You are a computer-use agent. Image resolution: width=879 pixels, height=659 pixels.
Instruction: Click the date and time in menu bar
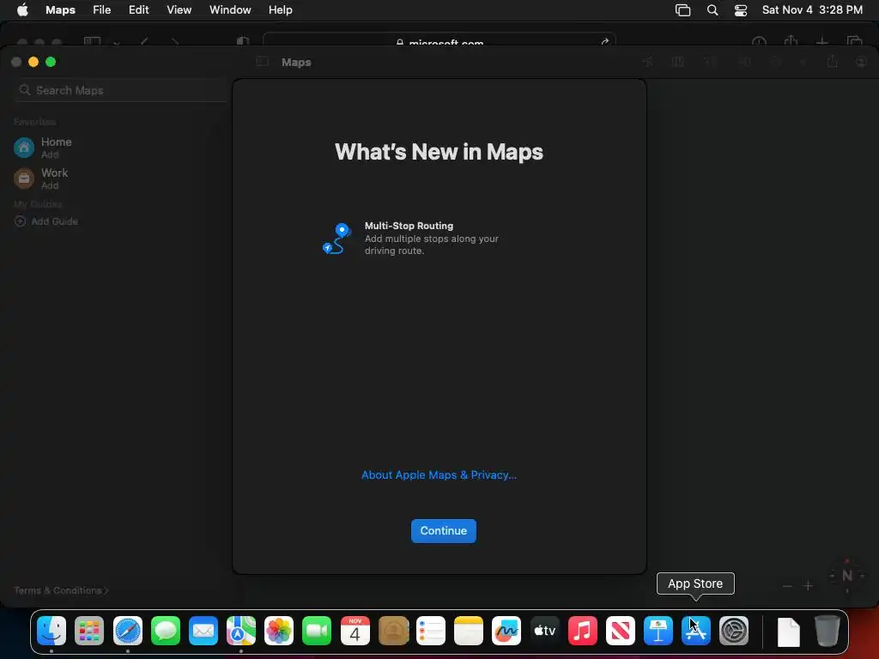pos(812,9)
